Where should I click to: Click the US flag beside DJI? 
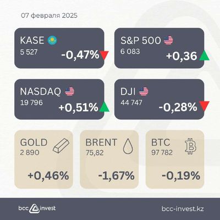[144, 91]
